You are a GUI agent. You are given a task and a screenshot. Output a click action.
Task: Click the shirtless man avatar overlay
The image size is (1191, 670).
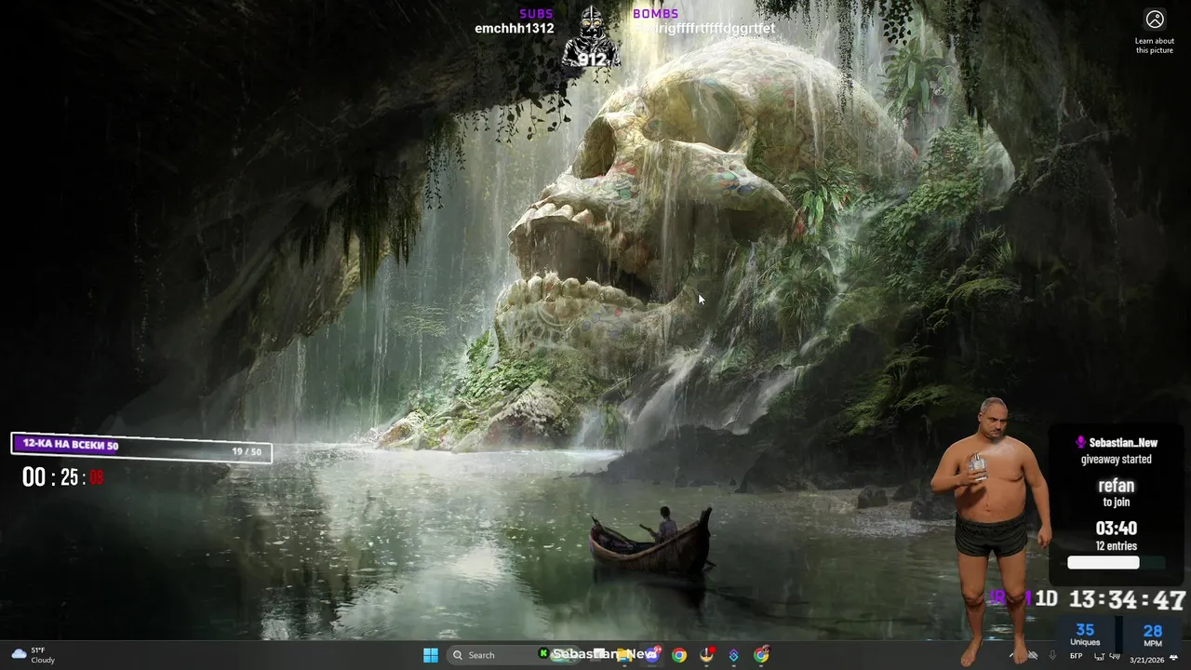point(992,530)
